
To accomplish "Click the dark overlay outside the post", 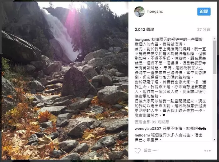I will point(218,83).
